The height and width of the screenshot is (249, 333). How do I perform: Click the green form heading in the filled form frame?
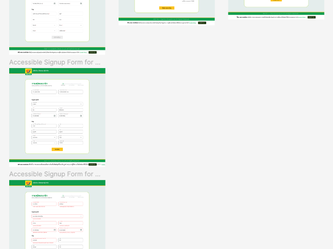coord(40,83)
